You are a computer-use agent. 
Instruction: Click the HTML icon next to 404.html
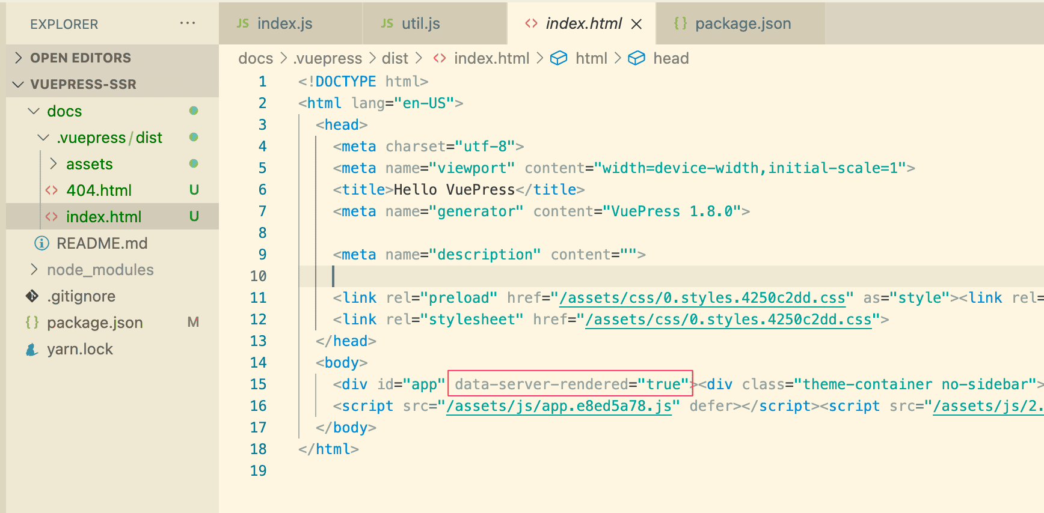click(52, 190)
